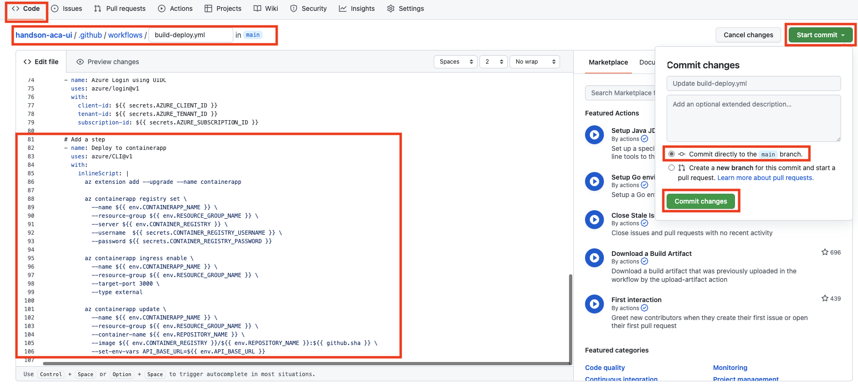Select the Marketplace tab
This screenshot has height=386, width=858.
608,62
